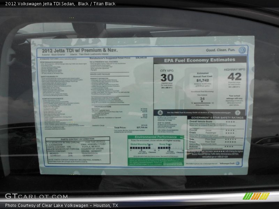Click the BMW M stripes logo

256,196
